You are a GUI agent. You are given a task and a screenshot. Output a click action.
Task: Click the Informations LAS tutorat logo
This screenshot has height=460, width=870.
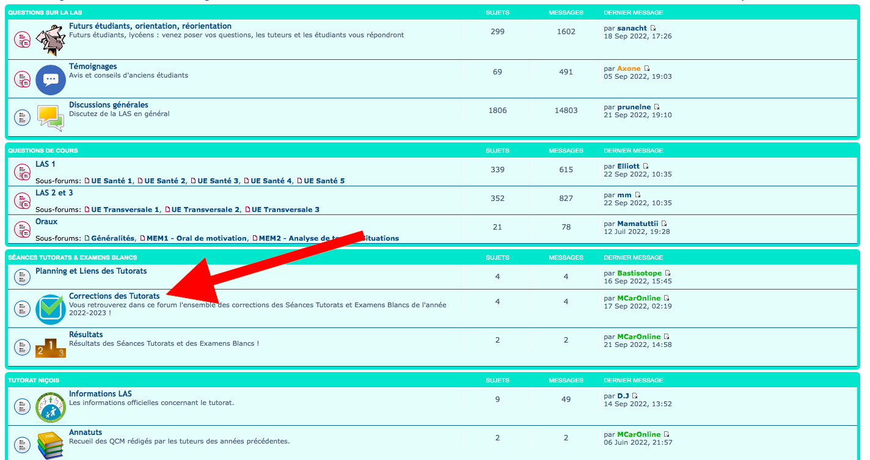click(x=50, y=407)
